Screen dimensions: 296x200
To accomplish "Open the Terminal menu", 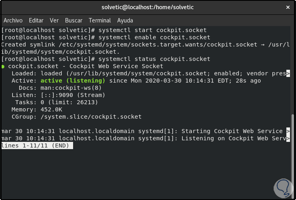I will tap(100, 20).
